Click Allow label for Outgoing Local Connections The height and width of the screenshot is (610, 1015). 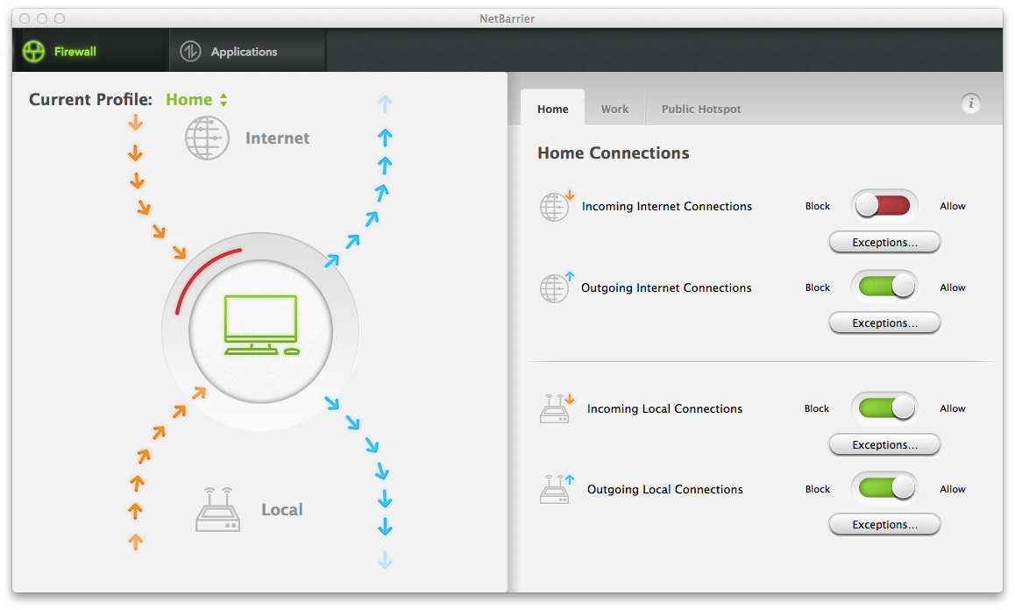point(952,489)
